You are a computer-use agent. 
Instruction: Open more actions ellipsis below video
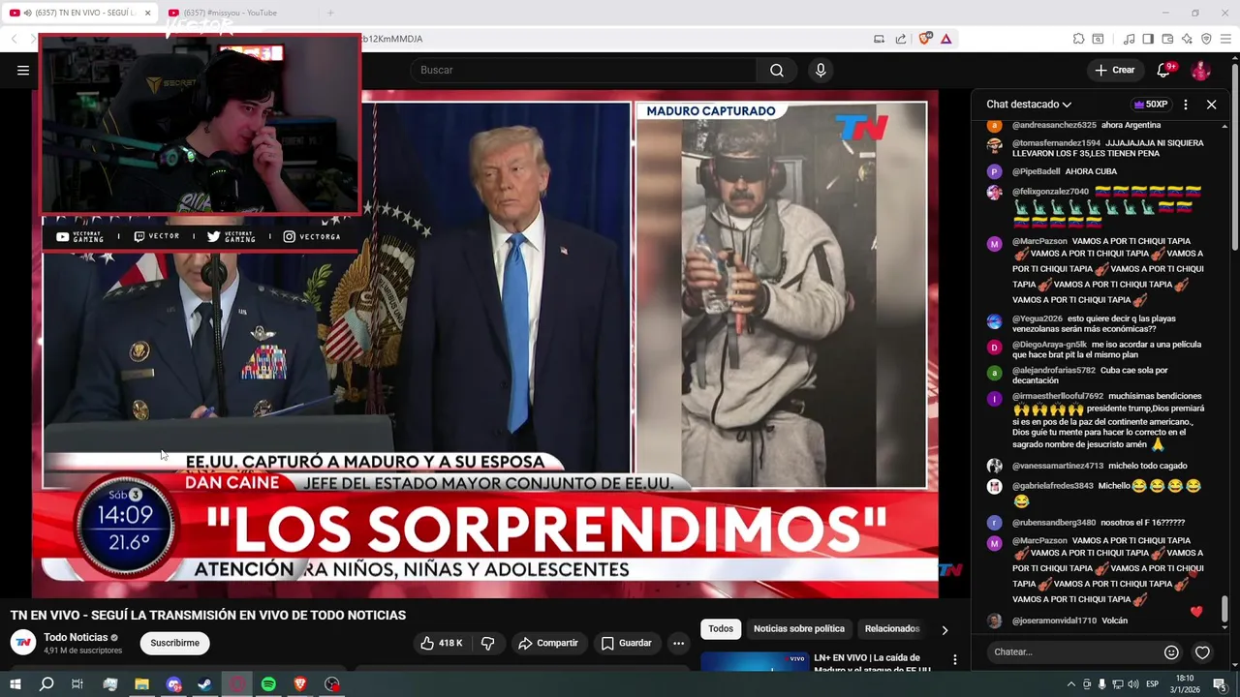pos(678,643)
